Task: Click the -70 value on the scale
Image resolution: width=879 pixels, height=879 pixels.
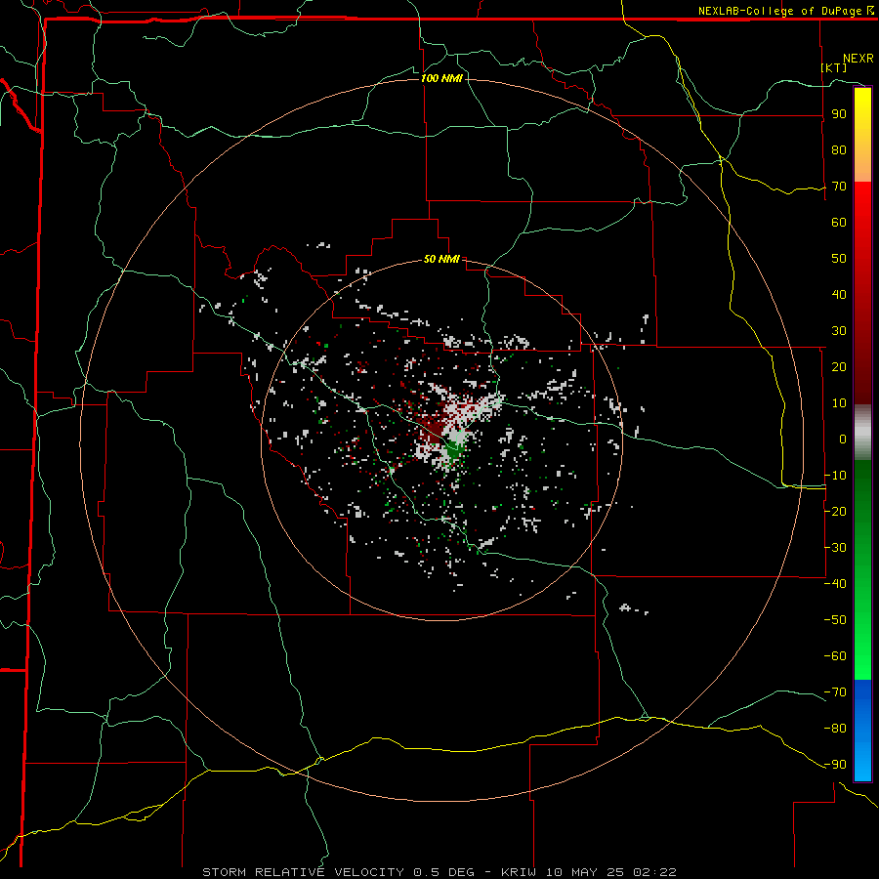Action: [x=835, y=691]
